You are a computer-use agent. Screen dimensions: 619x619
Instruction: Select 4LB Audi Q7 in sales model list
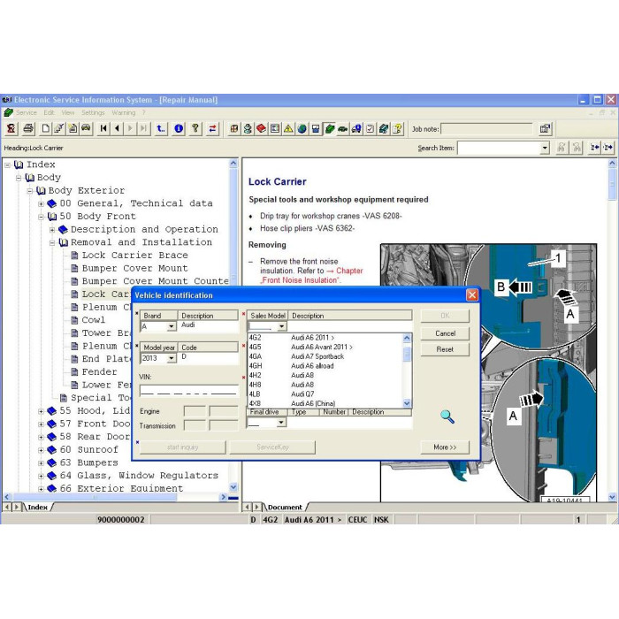[x=325, y=394]
